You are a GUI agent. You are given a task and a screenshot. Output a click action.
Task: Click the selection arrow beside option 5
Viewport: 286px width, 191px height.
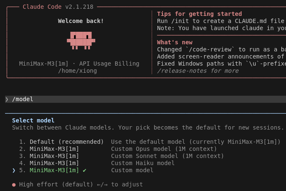pos(14,170)
